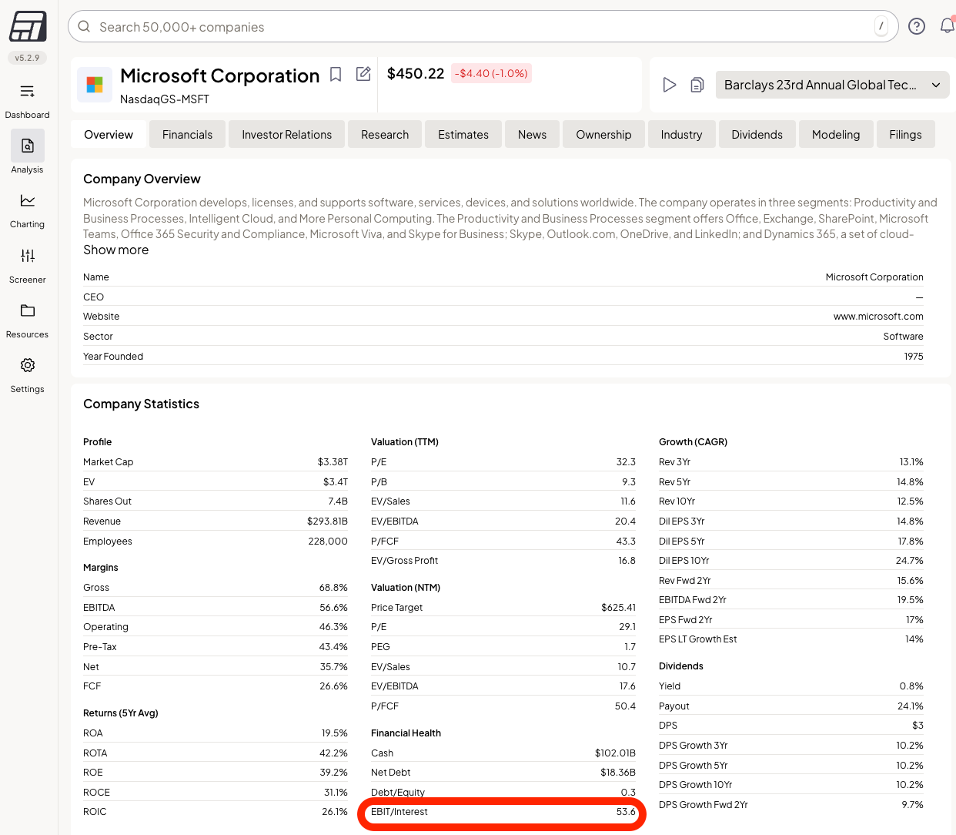Open the Resources folder icon
Viewport: 956px width, 835px height.
tap(28, 310)
